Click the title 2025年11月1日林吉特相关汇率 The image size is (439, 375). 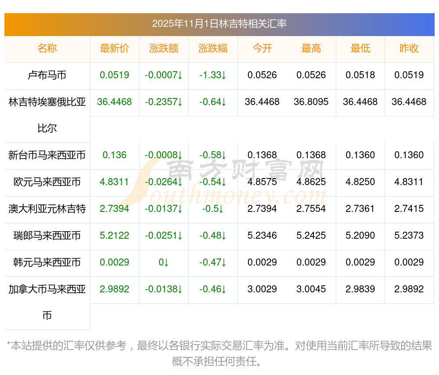[x=219, y=24]
